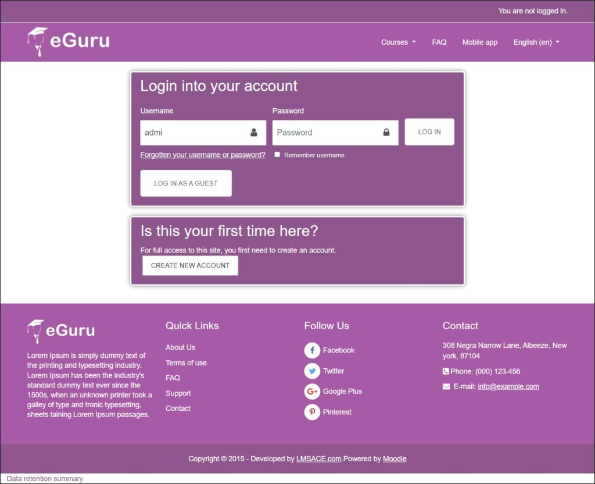
Task: Click the Google Plus icon
Action: pos(312,392)
